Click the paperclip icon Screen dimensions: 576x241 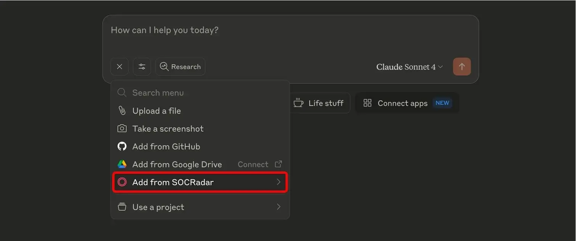pyautogui.click(x=122, y=111)
